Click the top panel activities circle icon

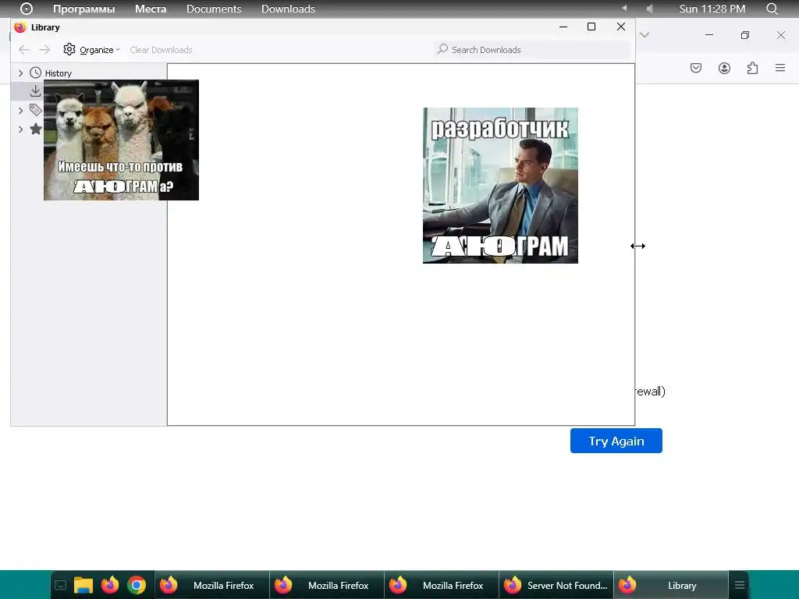26,9
